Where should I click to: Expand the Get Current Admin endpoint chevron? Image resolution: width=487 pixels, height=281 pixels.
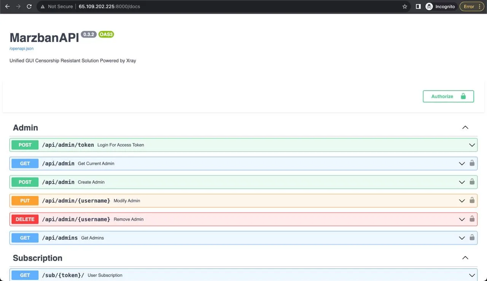tap(462, 163)
